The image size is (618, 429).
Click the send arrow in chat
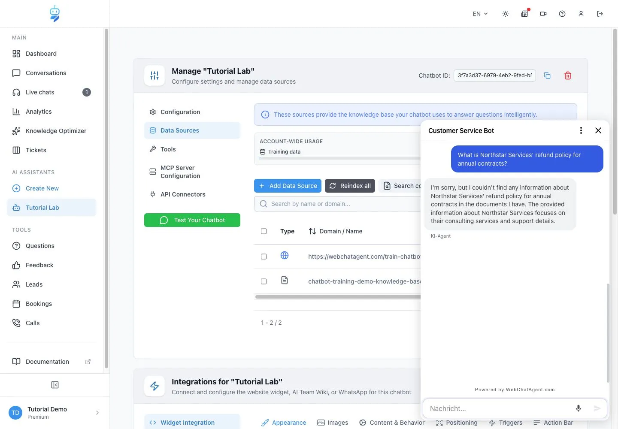tap(597, 408)
